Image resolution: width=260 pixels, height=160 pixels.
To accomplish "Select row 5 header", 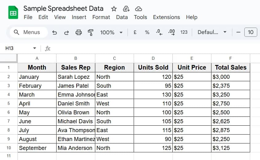I will tap(9, 103).
